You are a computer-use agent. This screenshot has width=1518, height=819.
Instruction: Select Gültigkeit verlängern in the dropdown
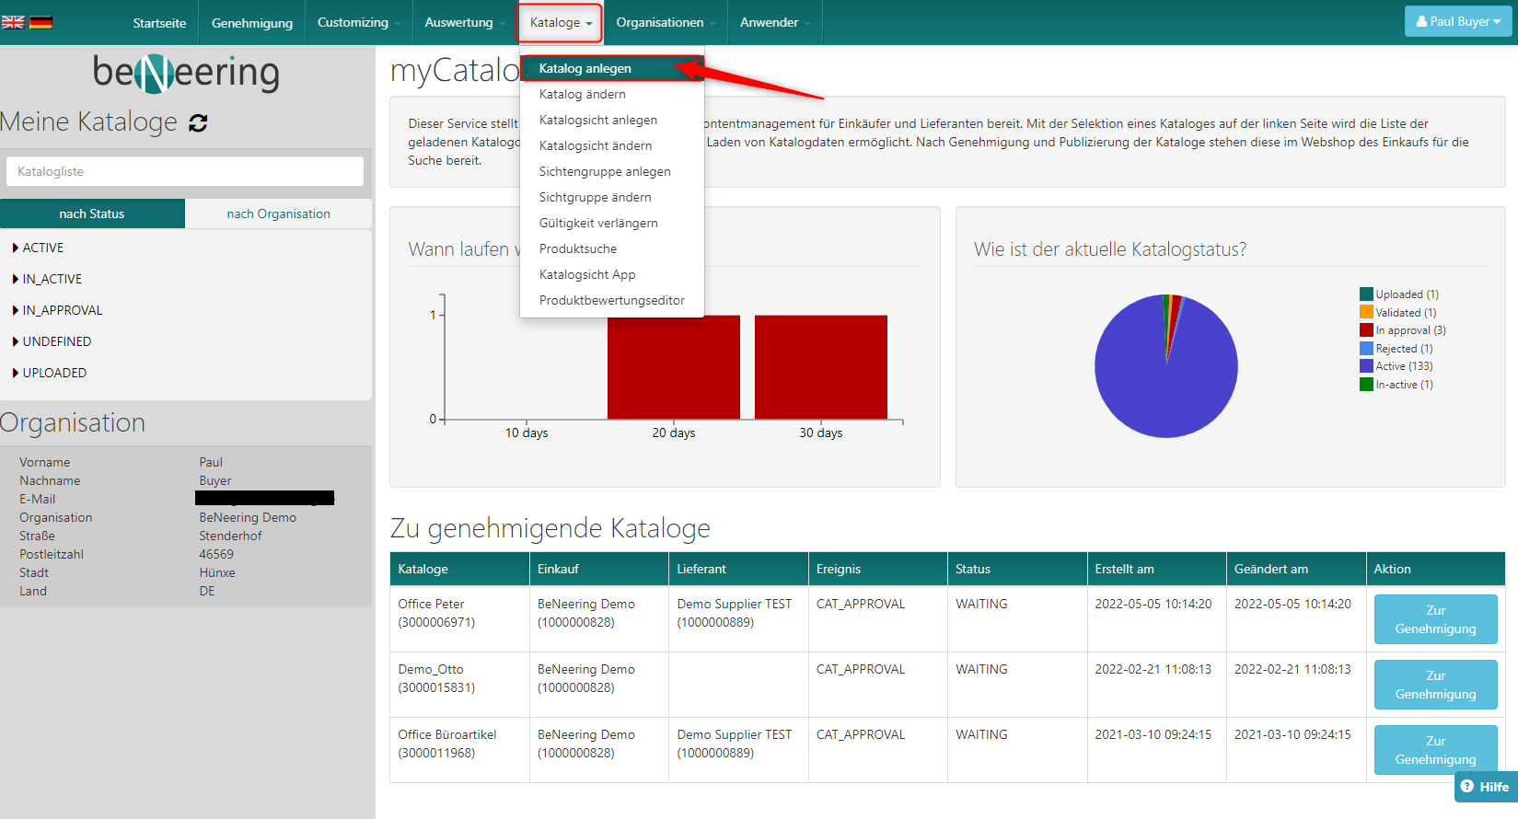[598, 223]
